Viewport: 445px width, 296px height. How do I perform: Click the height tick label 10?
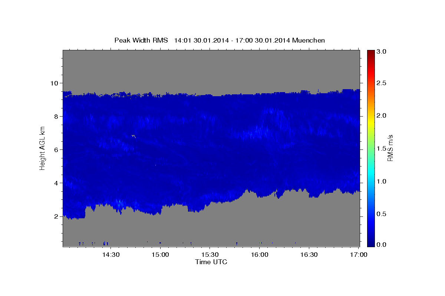55,83
